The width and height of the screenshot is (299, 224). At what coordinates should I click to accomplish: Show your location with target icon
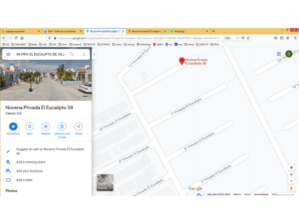point(291,168)
